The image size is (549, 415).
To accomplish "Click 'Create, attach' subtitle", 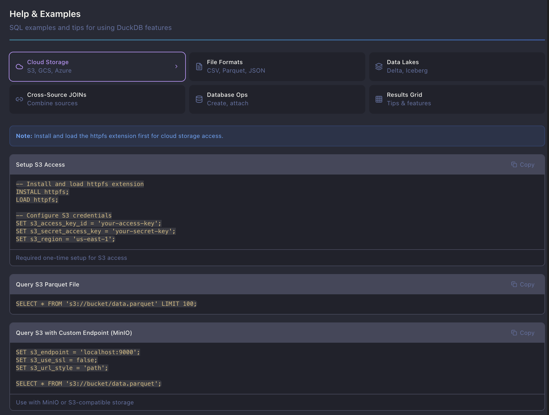I will pos(228,103).
